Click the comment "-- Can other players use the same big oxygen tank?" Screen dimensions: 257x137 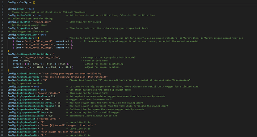[x=98, y=90]
